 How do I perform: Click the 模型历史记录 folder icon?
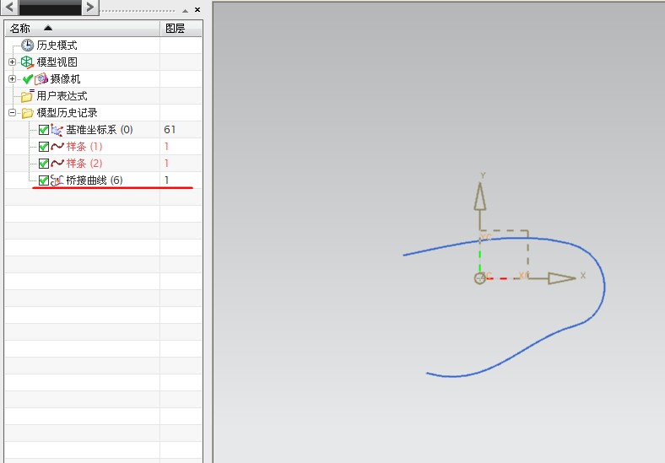28,113
